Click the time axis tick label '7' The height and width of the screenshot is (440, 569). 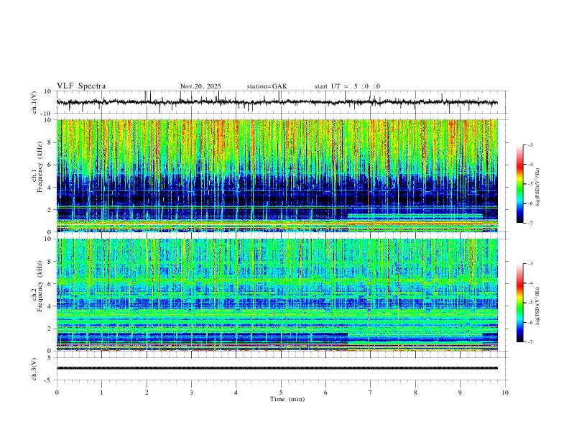[x=371, y=393]
